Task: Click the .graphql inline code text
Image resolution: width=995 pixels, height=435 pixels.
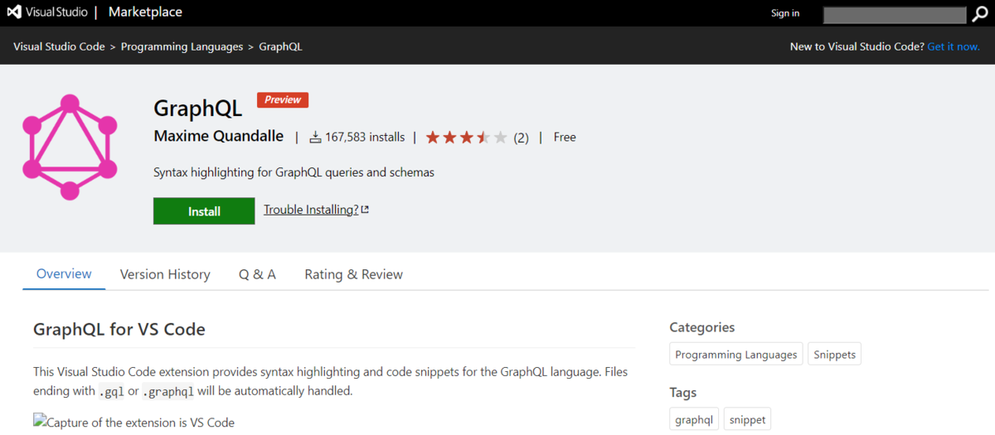Action: (x=168, y=391)
